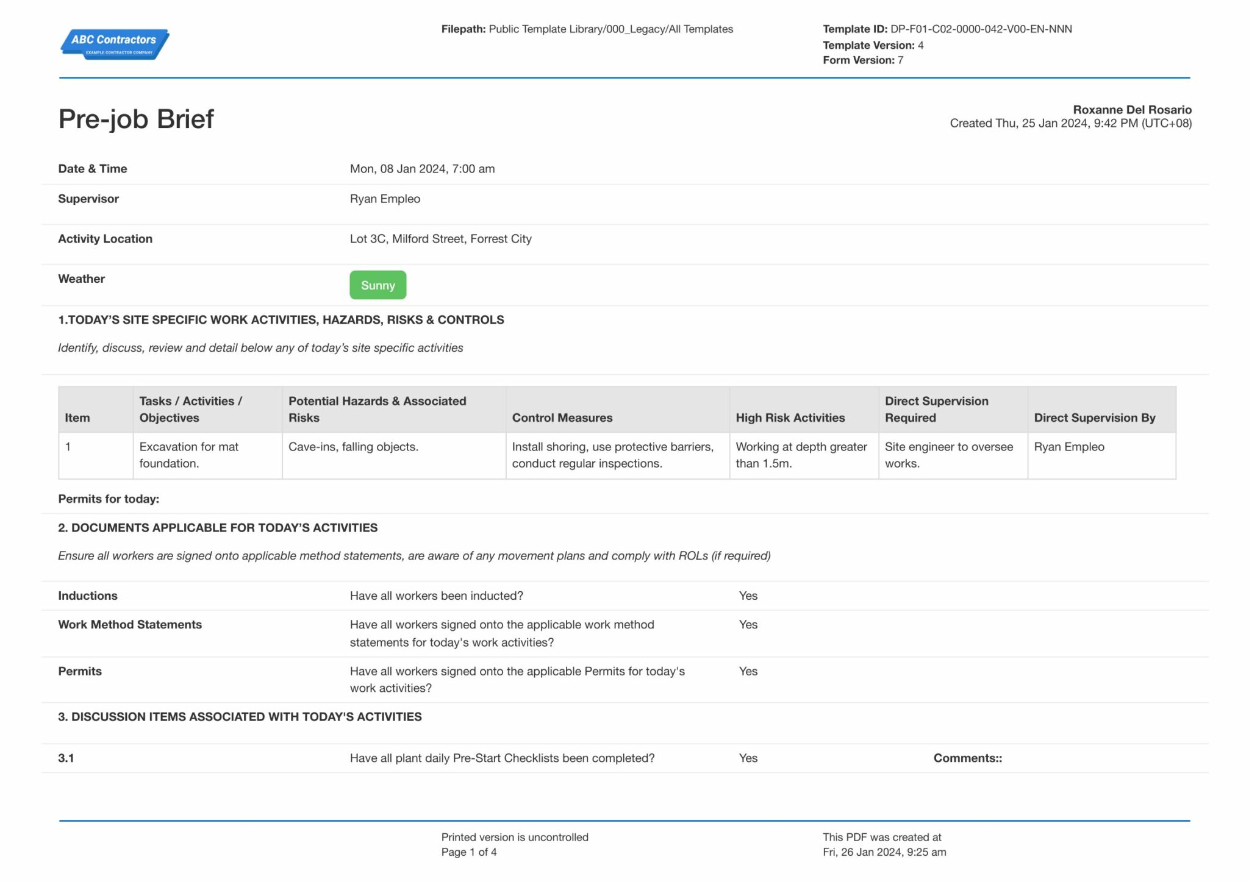The image size is (1249, 882).
Task: Click the Filepath text in the header
Action: 587,29
